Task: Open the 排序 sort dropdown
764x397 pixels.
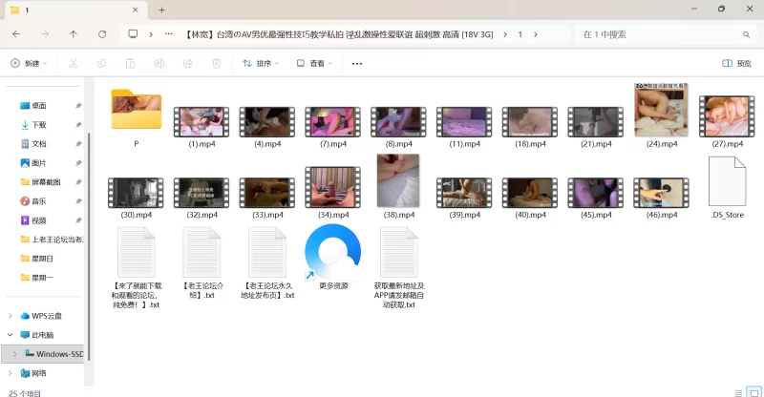Action: [x=260, y=64]
